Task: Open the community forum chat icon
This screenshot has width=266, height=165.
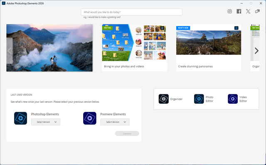Action: 257,11
